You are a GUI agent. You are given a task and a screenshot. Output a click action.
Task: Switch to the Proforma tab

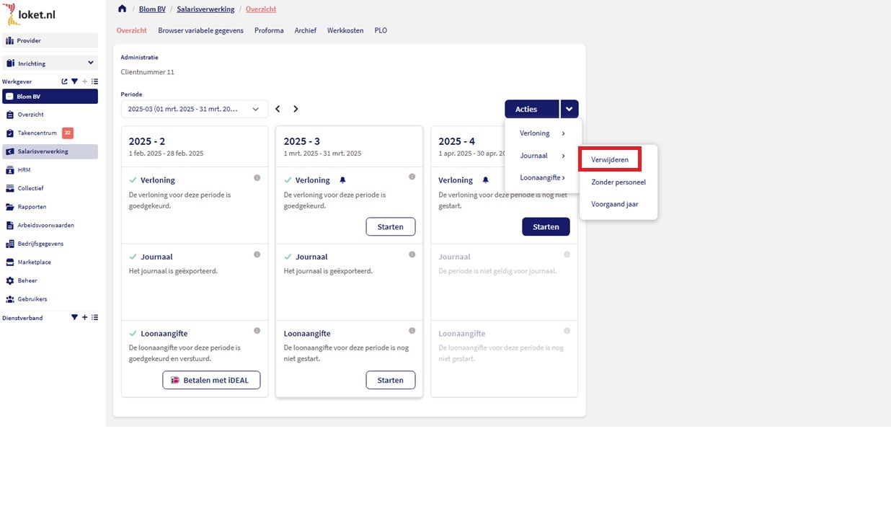(269, 30)
